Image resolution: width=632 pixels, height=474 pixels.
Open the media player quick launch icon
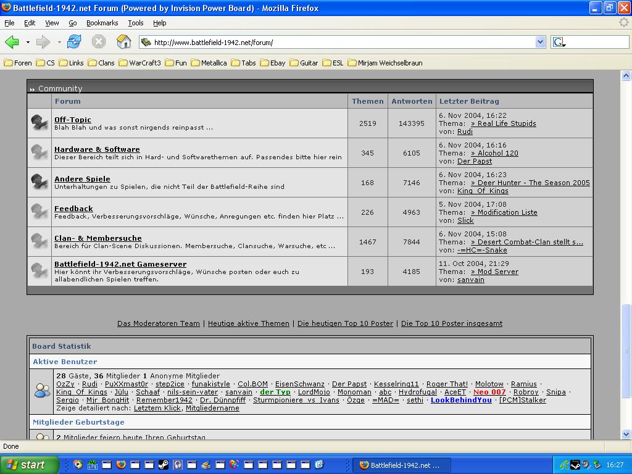(78, 465)
